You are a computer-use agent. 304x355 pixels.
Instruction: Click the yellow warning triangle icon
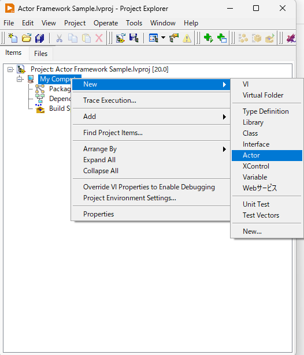click(x=187, y=38)
